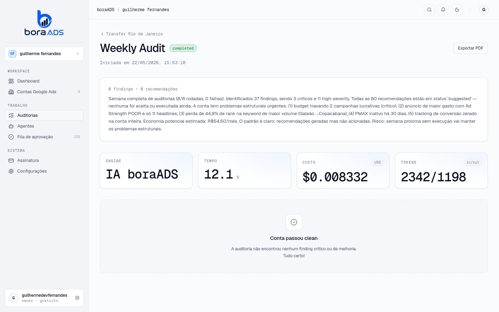Open Agentes in the sidebar
The image size is (499, 312).
[x=44, y=126]
